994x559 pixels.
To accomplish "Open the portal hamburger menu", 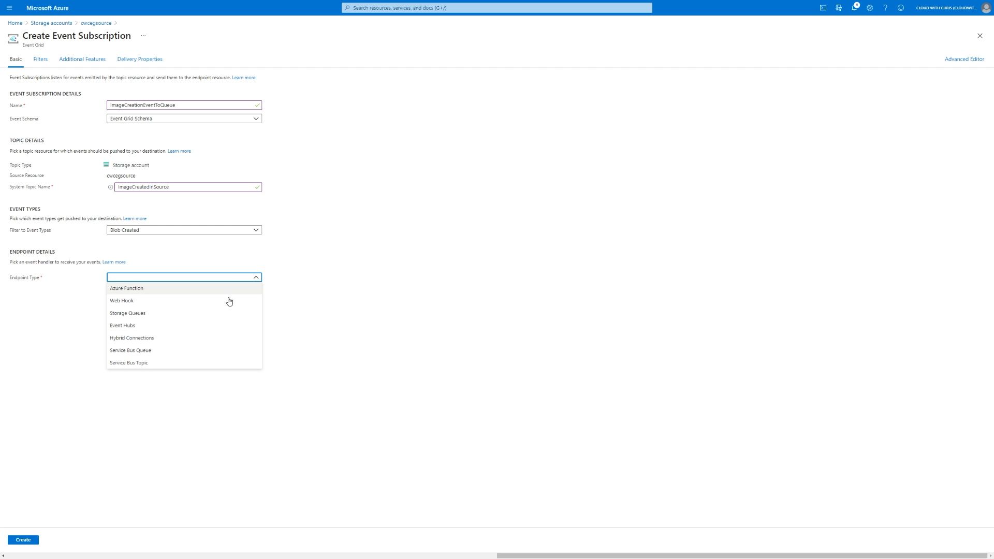I will coord(9,8).
